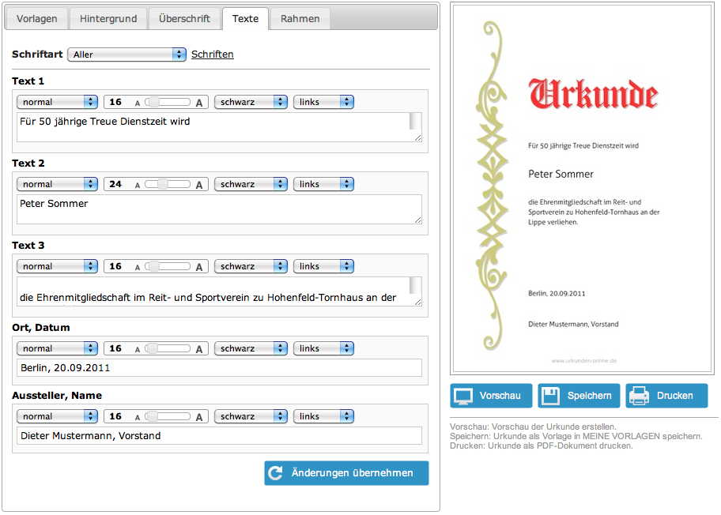
Task: Switch to the Rahmen tab
Action: pos(300,19)
